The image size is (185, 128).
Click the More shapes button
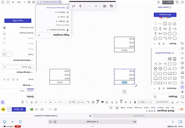pos(165,15)
